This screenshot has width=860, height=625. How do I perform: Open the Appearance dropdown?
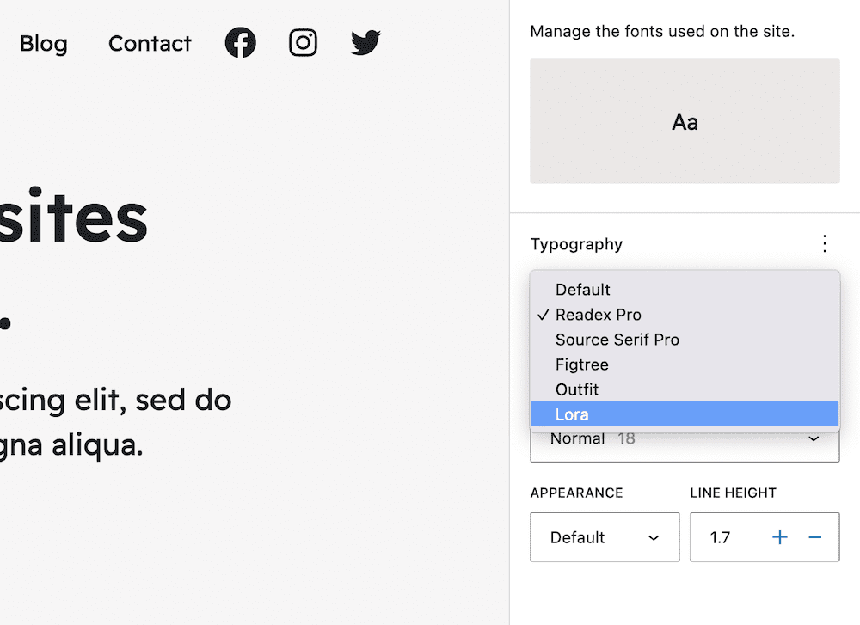[605, 536]
